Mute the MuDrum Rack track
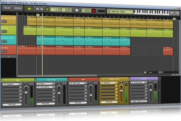Screen dimensions: 181x121 [3, 21]
